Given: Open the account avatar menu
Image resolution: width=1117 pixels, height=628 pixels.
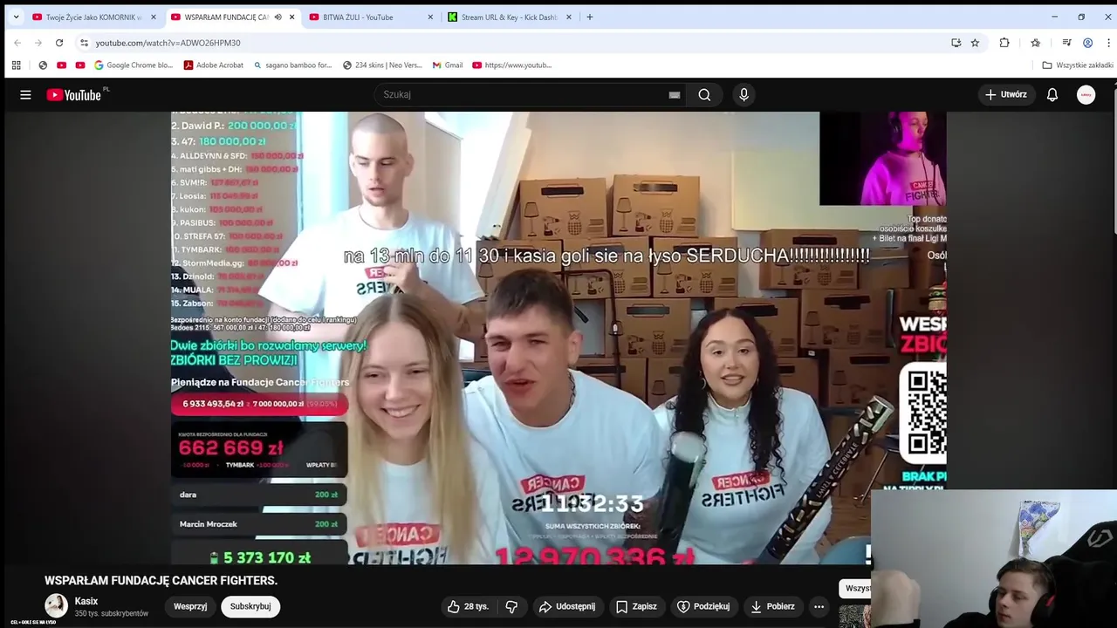Looking at the screenshot, I should click(x=1086, y=95).
